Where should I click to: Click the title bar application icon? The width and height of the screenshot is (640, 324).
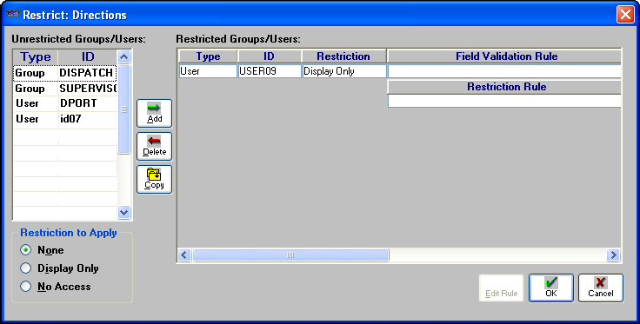point(13,15)
